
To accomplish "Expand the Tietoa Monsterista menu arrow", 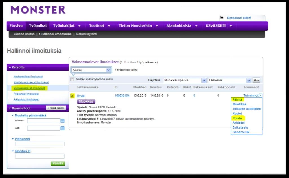I will [x=157, y=26].
